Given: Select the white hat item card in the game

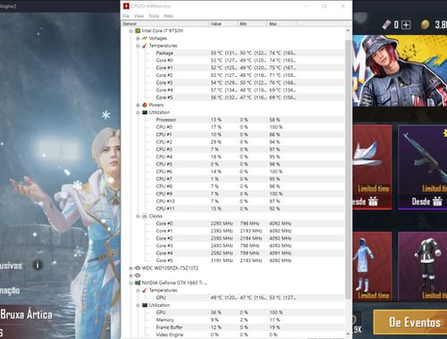Looking at the screenshot, I should [372, 167].
